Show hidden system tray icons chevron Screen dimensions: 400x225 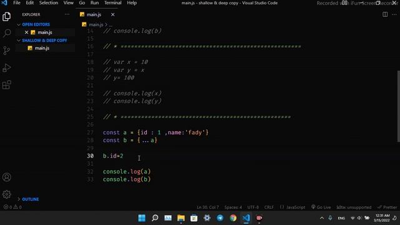(322, 218)
